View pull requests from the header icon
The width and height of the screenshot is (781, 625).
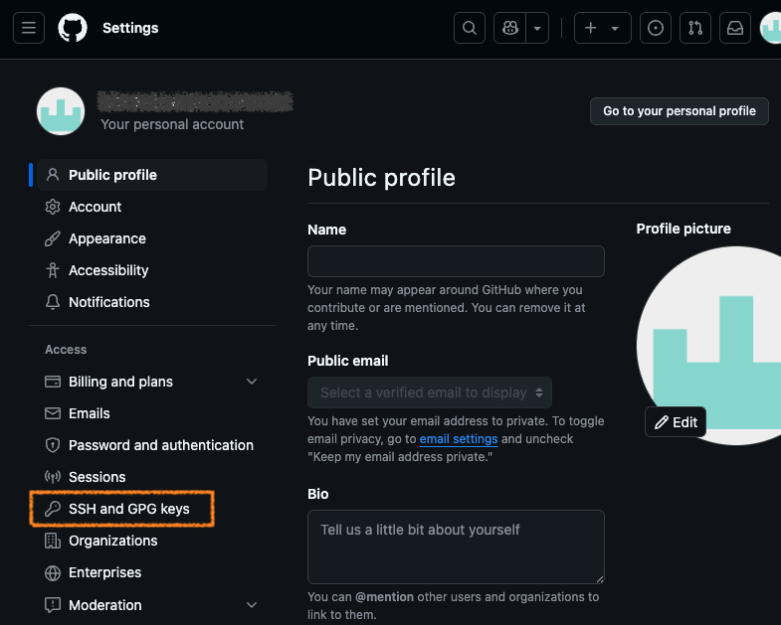[x=695, y=28]
